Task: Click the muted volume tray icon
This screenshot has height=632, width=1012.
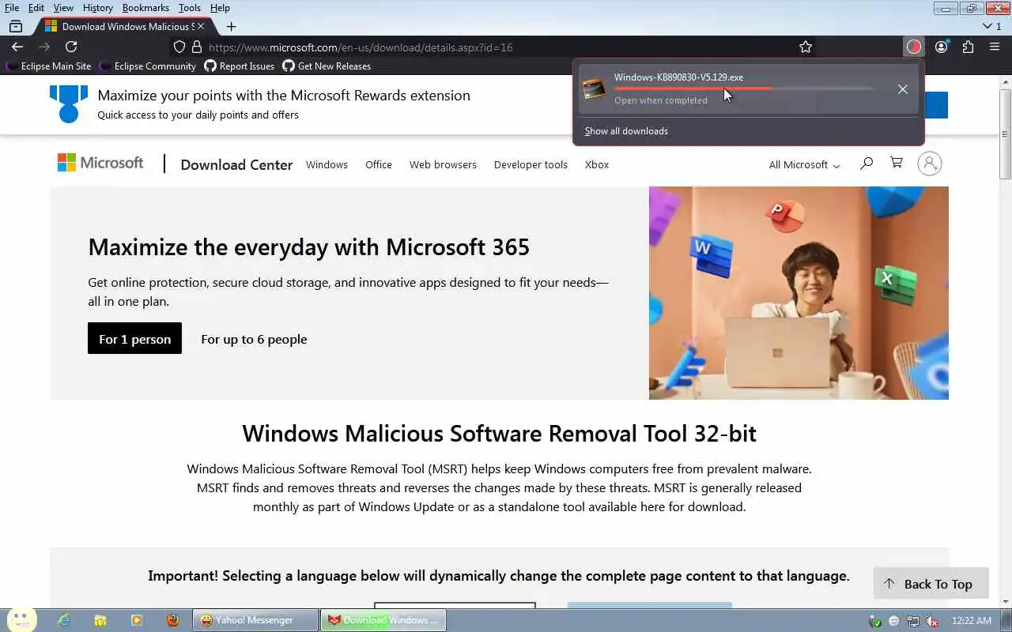Action: pos(933,621)
